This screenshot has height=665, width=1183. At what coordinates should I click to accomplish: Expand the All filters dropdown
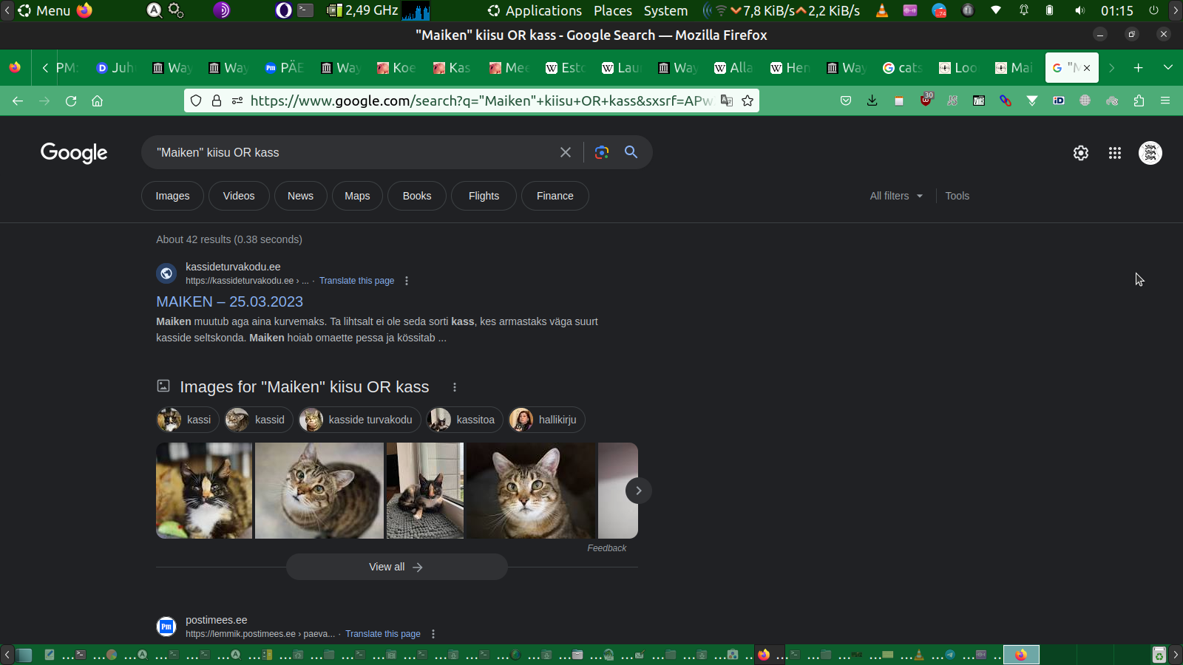point(896,196)
